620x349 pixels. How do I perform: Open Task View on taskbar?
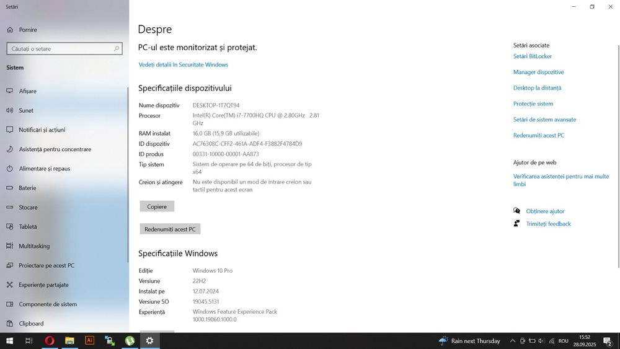(29, 341)
